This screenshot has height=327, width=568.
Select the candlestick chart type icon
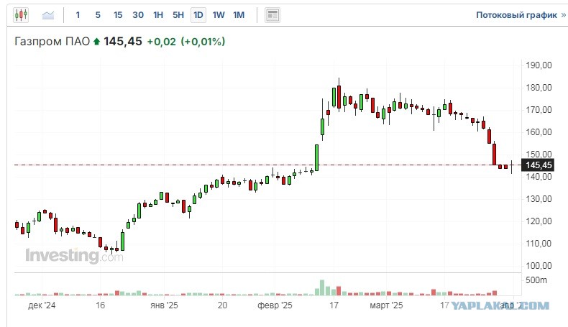pos(21,15)
